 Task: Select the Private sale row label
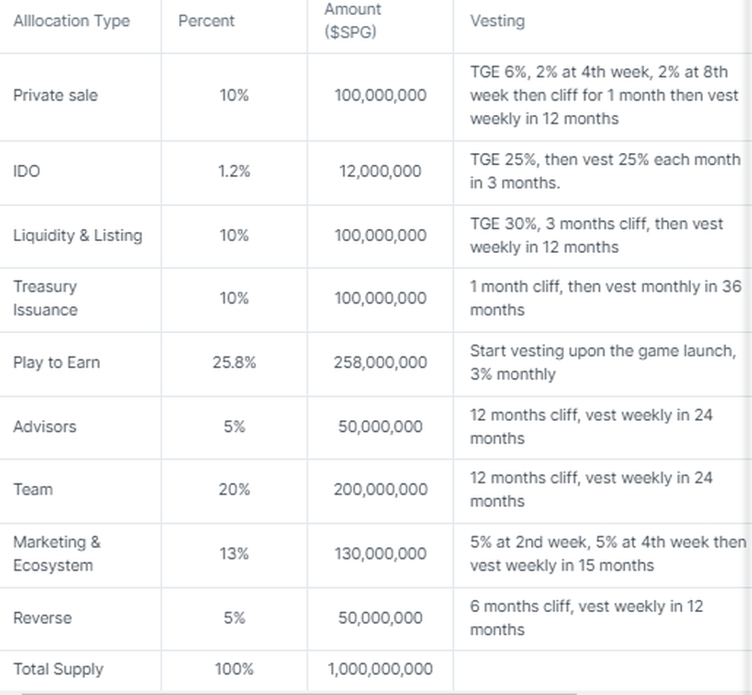point(56,95)
